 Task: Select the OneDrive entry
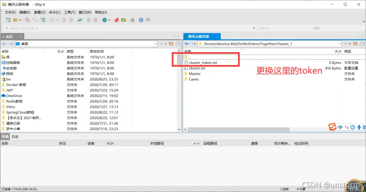14,96
